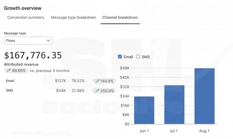Click the $167,776.35 attributed revenue total
This screenshot has height=139, width=233.
(33, 55)
